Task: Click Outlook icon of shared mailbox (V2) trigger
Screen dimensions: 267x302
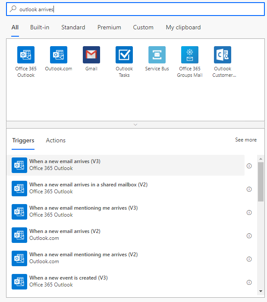Action: [x=19, y=189]
